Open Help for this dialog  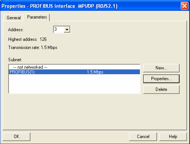tap(173, 137)
